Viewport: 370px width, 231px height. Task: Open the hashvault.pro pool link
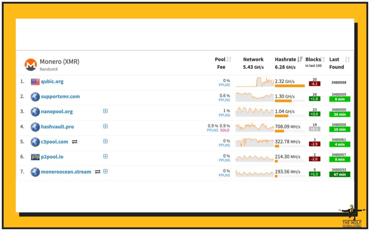[57, 127]
